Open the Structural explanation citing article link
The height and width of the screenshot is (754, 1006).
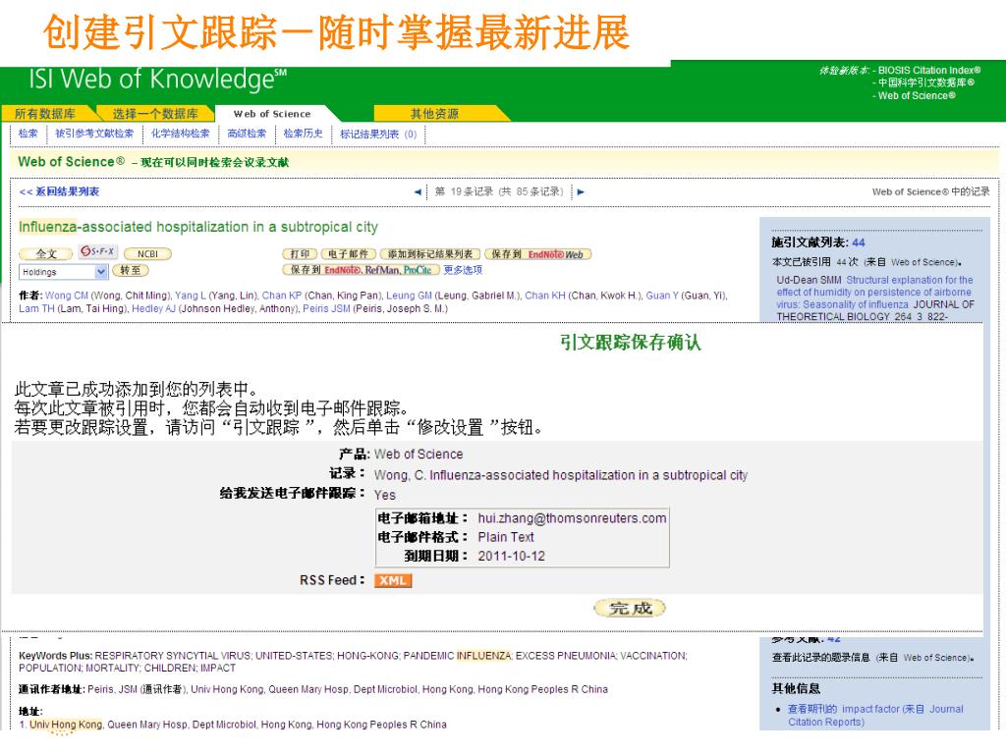[873, 292]
